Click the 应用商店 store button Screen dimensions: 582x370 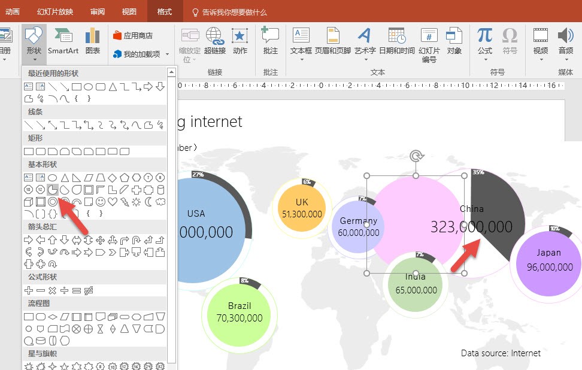click(133, 36)
